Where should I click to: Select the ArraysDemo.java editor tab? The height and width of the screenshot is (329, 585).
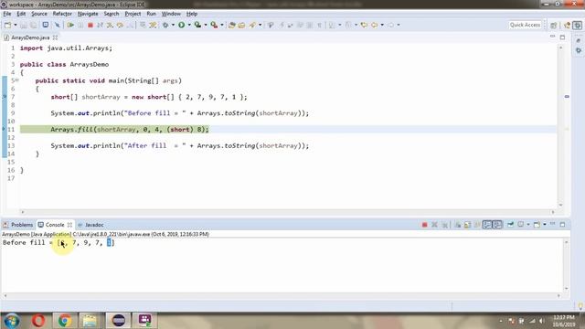tap(30, 37)
